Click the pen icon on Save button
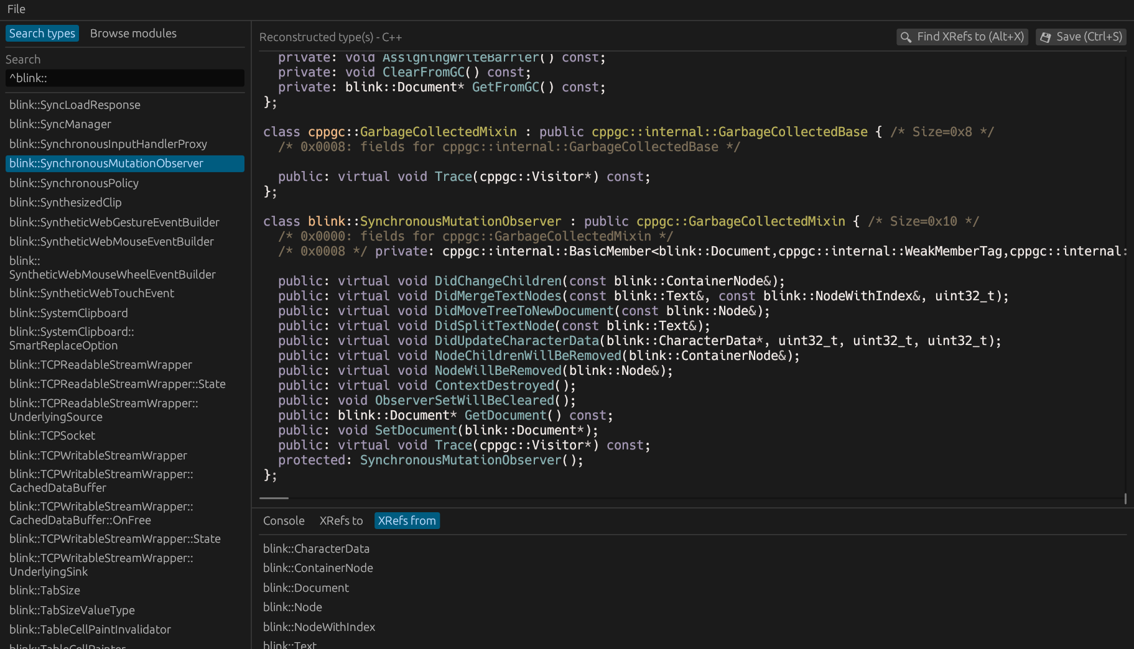The width and height of the screenshot is (1134, 649). (1046, 37)
